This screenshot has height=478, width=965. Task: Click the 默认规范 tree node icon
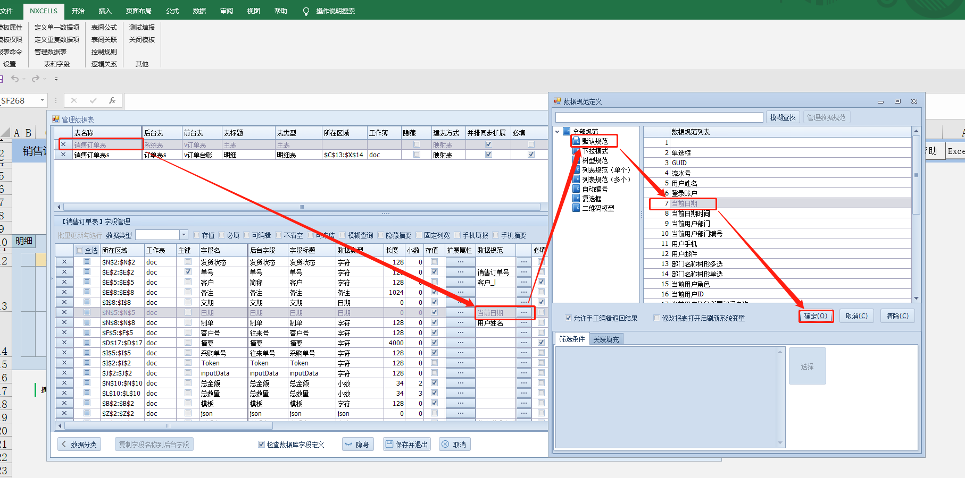(x=576, y=141)
